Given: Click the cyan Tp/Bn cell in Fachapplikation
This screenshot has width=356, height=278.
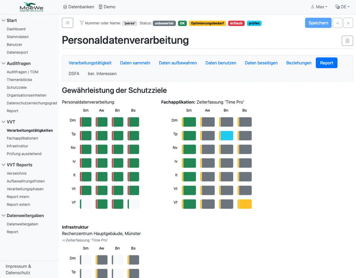Looking at the screenshot, I should (x=226, y=136).
